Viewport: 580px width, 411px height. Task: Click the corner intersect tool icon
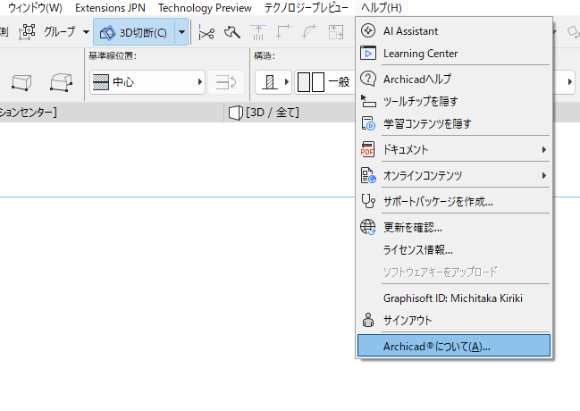point(283,32)
